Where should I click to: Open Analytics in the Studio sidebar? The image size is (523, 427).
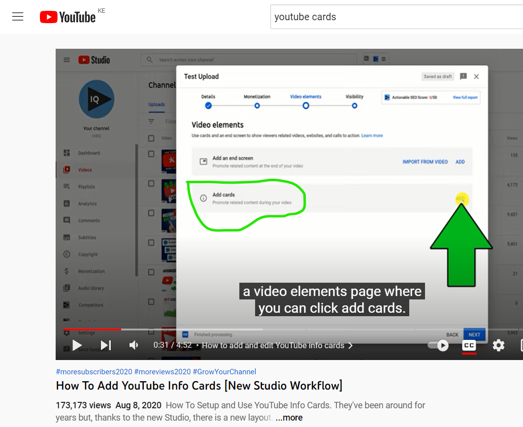(87, 203)
